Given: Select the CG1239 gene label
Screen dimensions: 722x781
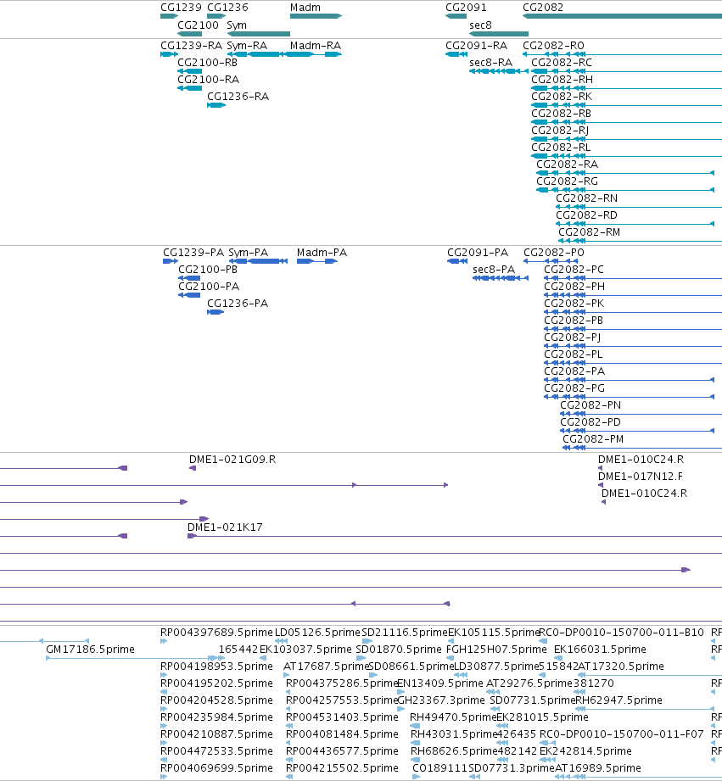Looking at the screenshot, I should 181,8.
